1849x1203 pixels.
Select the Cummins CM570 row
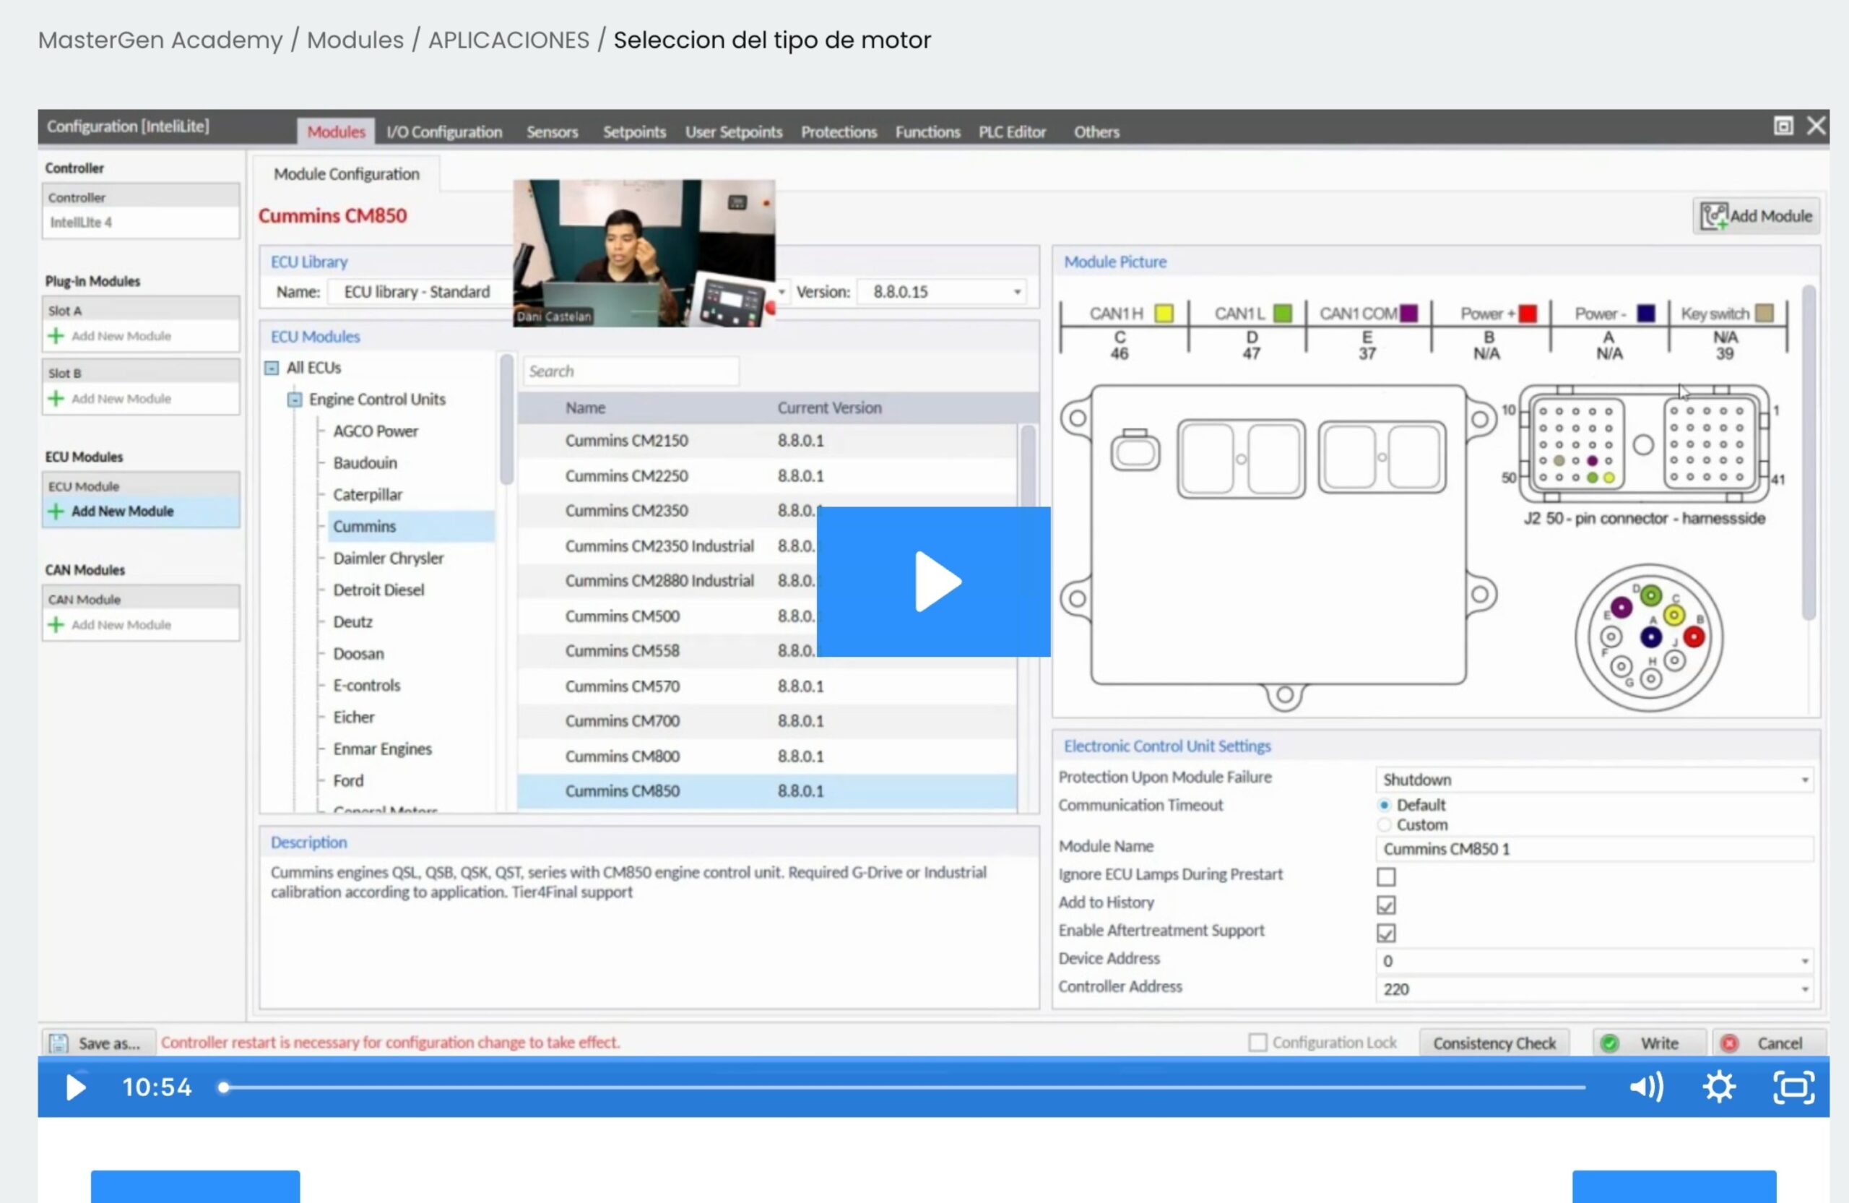tap(767, 686)
